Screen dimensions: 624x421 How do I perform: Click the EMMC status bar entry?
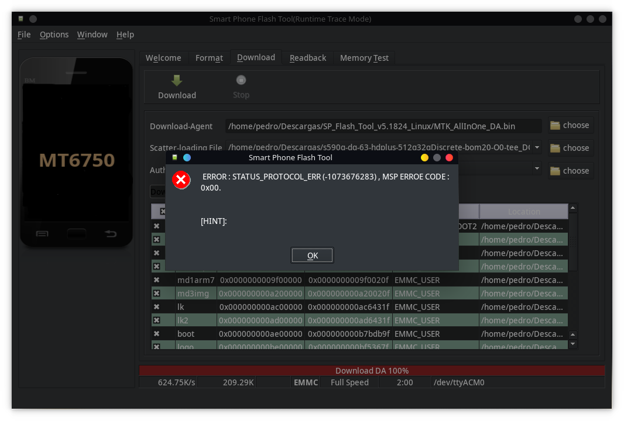tap(306, 382)
